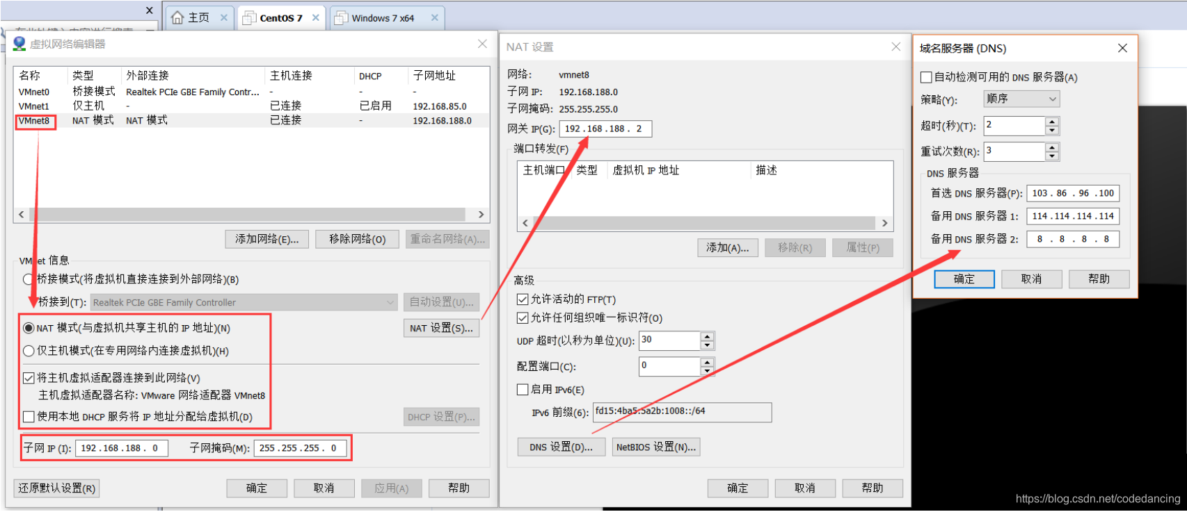Image resolution: width=1187 pixels, height=512 pixels.
Task: Click the 子网掩码 field 255.255.255.0
Action: pyautogui.click(x=300, y=448)
